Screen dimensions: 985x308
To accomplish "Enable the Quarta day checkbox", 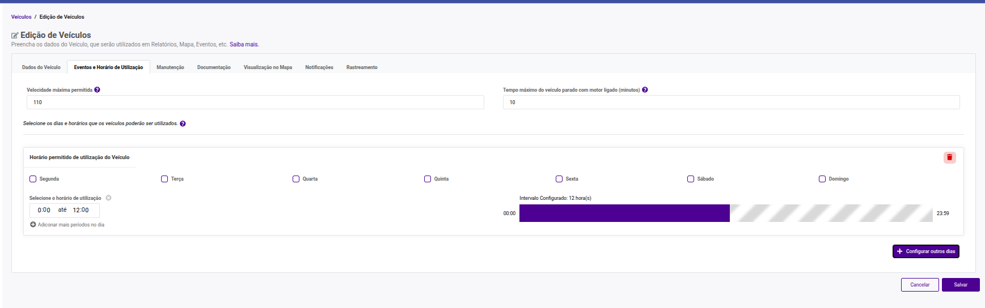I will point(296,179).
